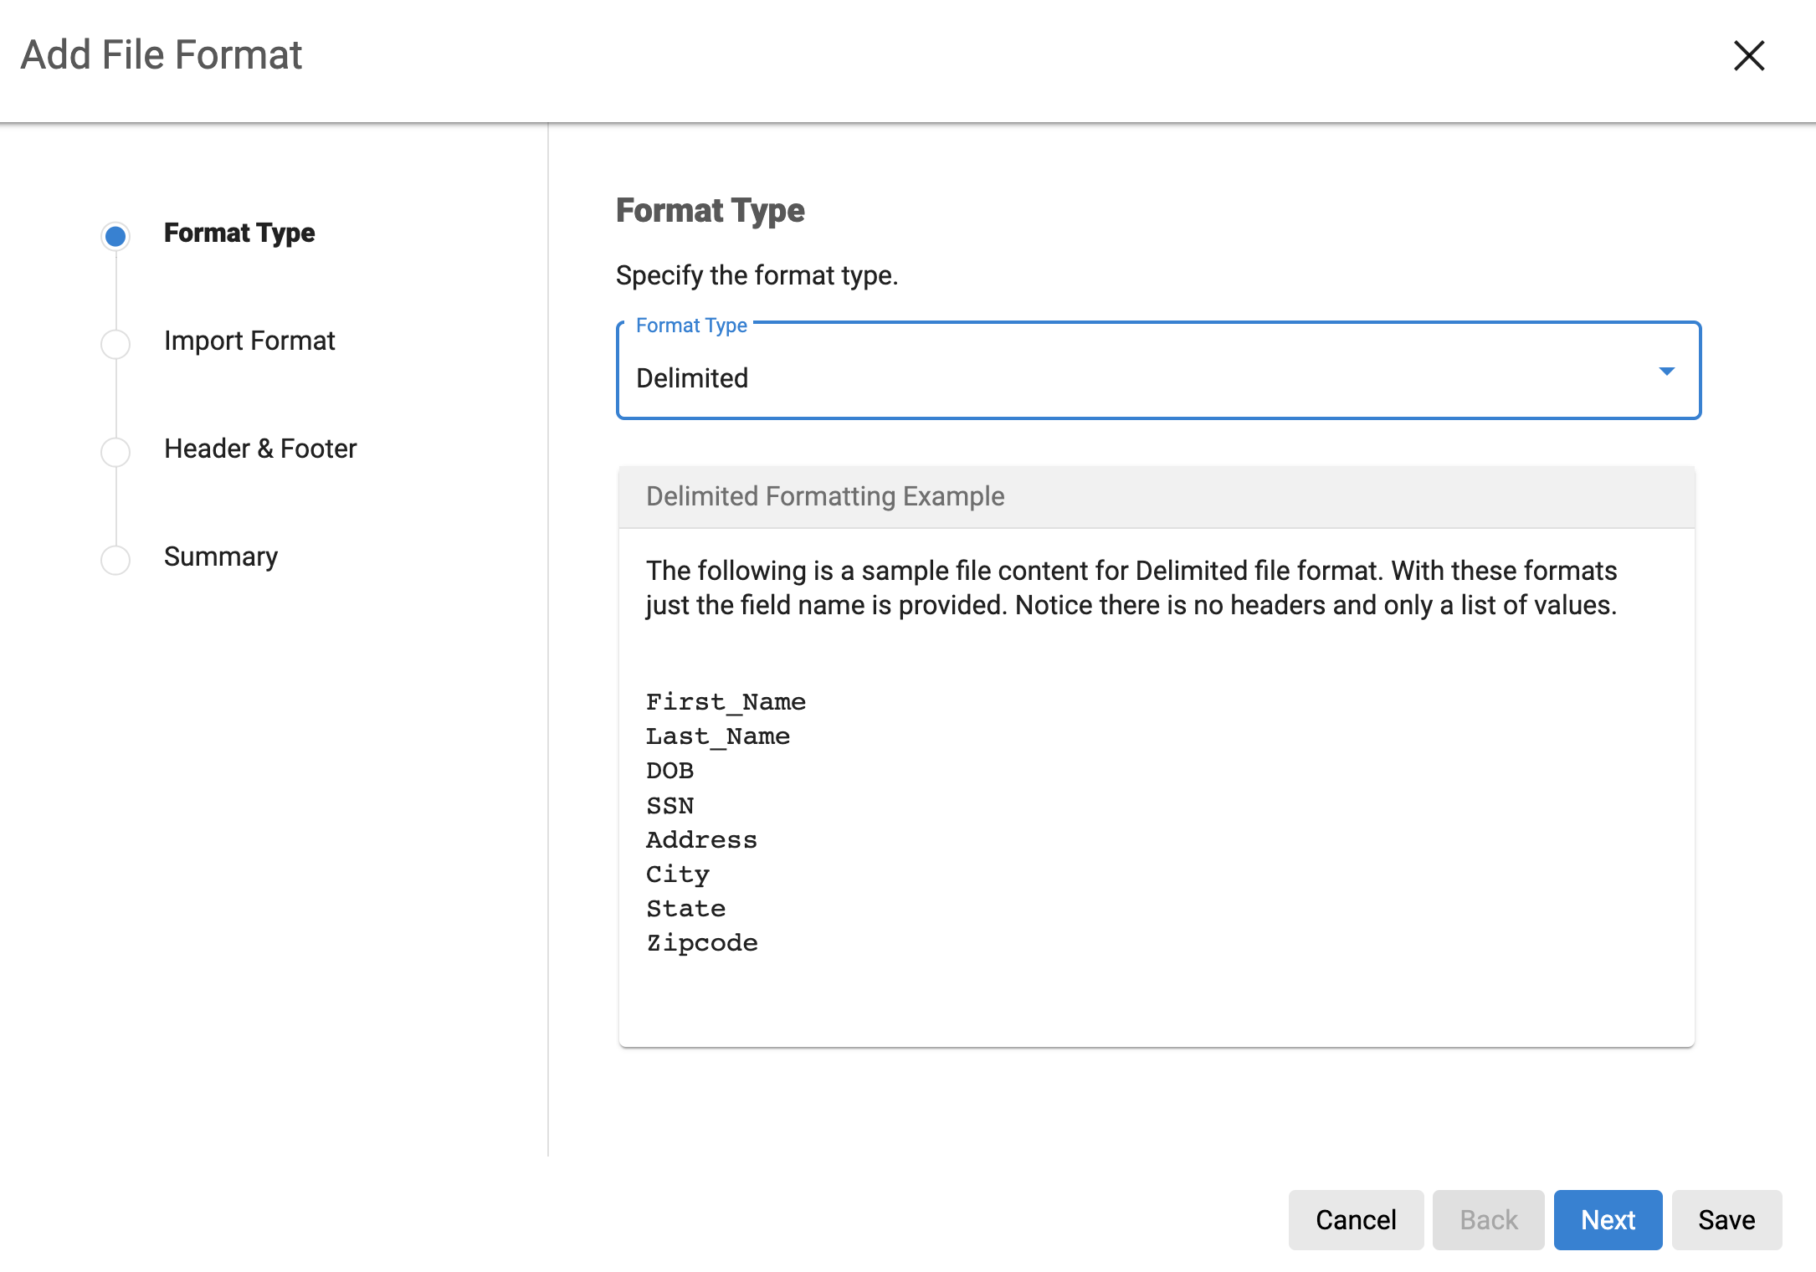Click the Format Type floating field label

(x=691, y=326)
